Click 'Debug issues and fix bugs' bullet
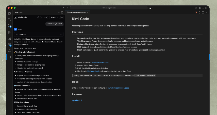This screenshot has height=115, width=217. (28, 62)
